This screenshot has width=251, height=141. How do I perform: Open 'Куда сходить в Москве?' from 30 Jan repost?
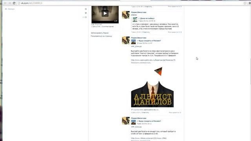point(150,41)
